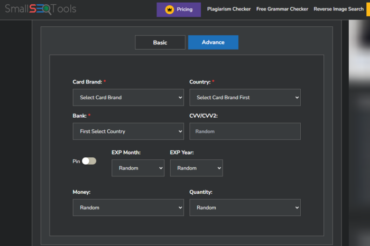The height and width of the screenshot is (246, 370).
Task: Open the Bank dropdown
Action: point(128,131)
